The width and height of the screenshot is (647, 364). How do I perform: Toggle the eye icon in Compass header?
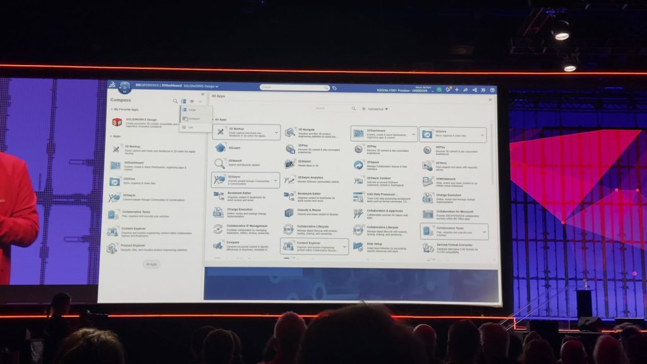[192, 101]
